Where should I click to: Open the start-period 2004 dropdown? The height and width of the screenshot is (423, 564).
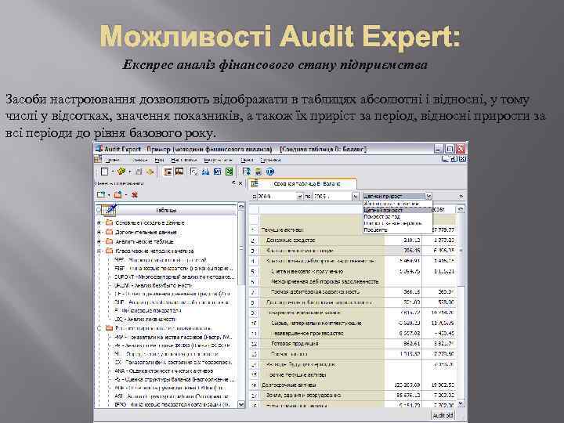point(299,197)
